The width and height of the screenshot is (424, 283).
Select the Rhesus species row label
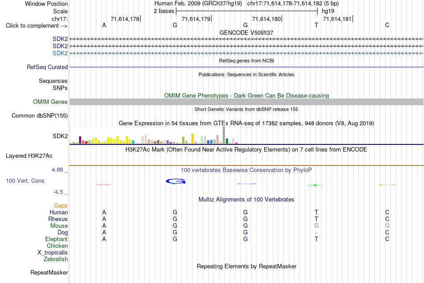tap(58, 219)
